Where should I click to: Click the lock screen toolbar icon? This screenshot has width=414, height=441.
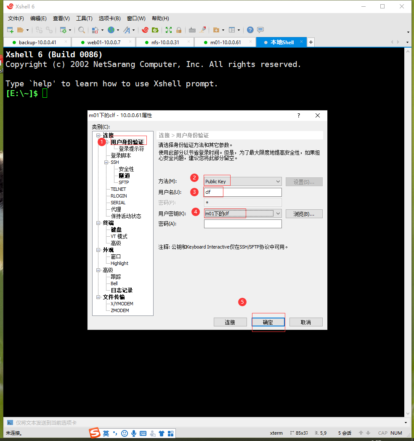[179, 30]
